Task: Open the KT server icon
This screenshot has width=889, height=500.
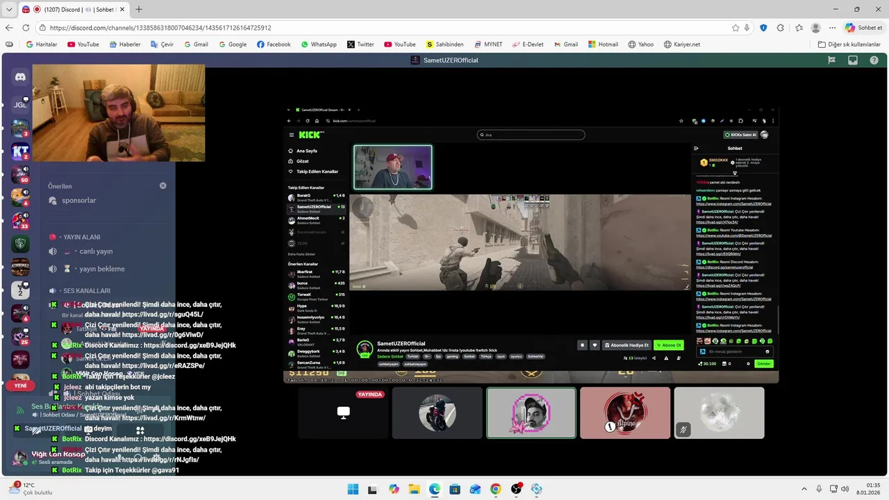Action: coord(20,150)
